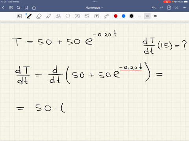This screenshot has height=141, width=189.
Task: Tap the battery status icon
Action: click(186, 2)
